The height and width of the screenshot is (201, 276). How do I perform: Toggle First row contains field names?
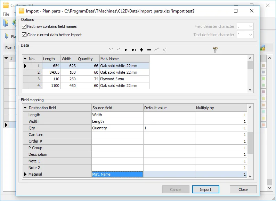click(x=24, y=26)
